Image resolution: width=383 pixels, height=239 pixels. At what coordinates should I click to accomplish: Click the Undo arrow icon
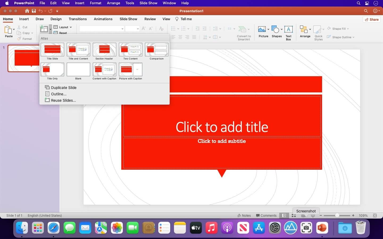[x=40, y=11]
